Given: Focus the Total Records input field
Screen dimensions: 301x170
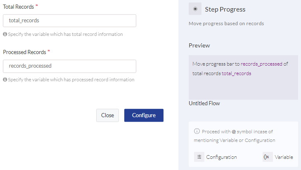Looking at the screenshot, I should (x=69, y=21).
